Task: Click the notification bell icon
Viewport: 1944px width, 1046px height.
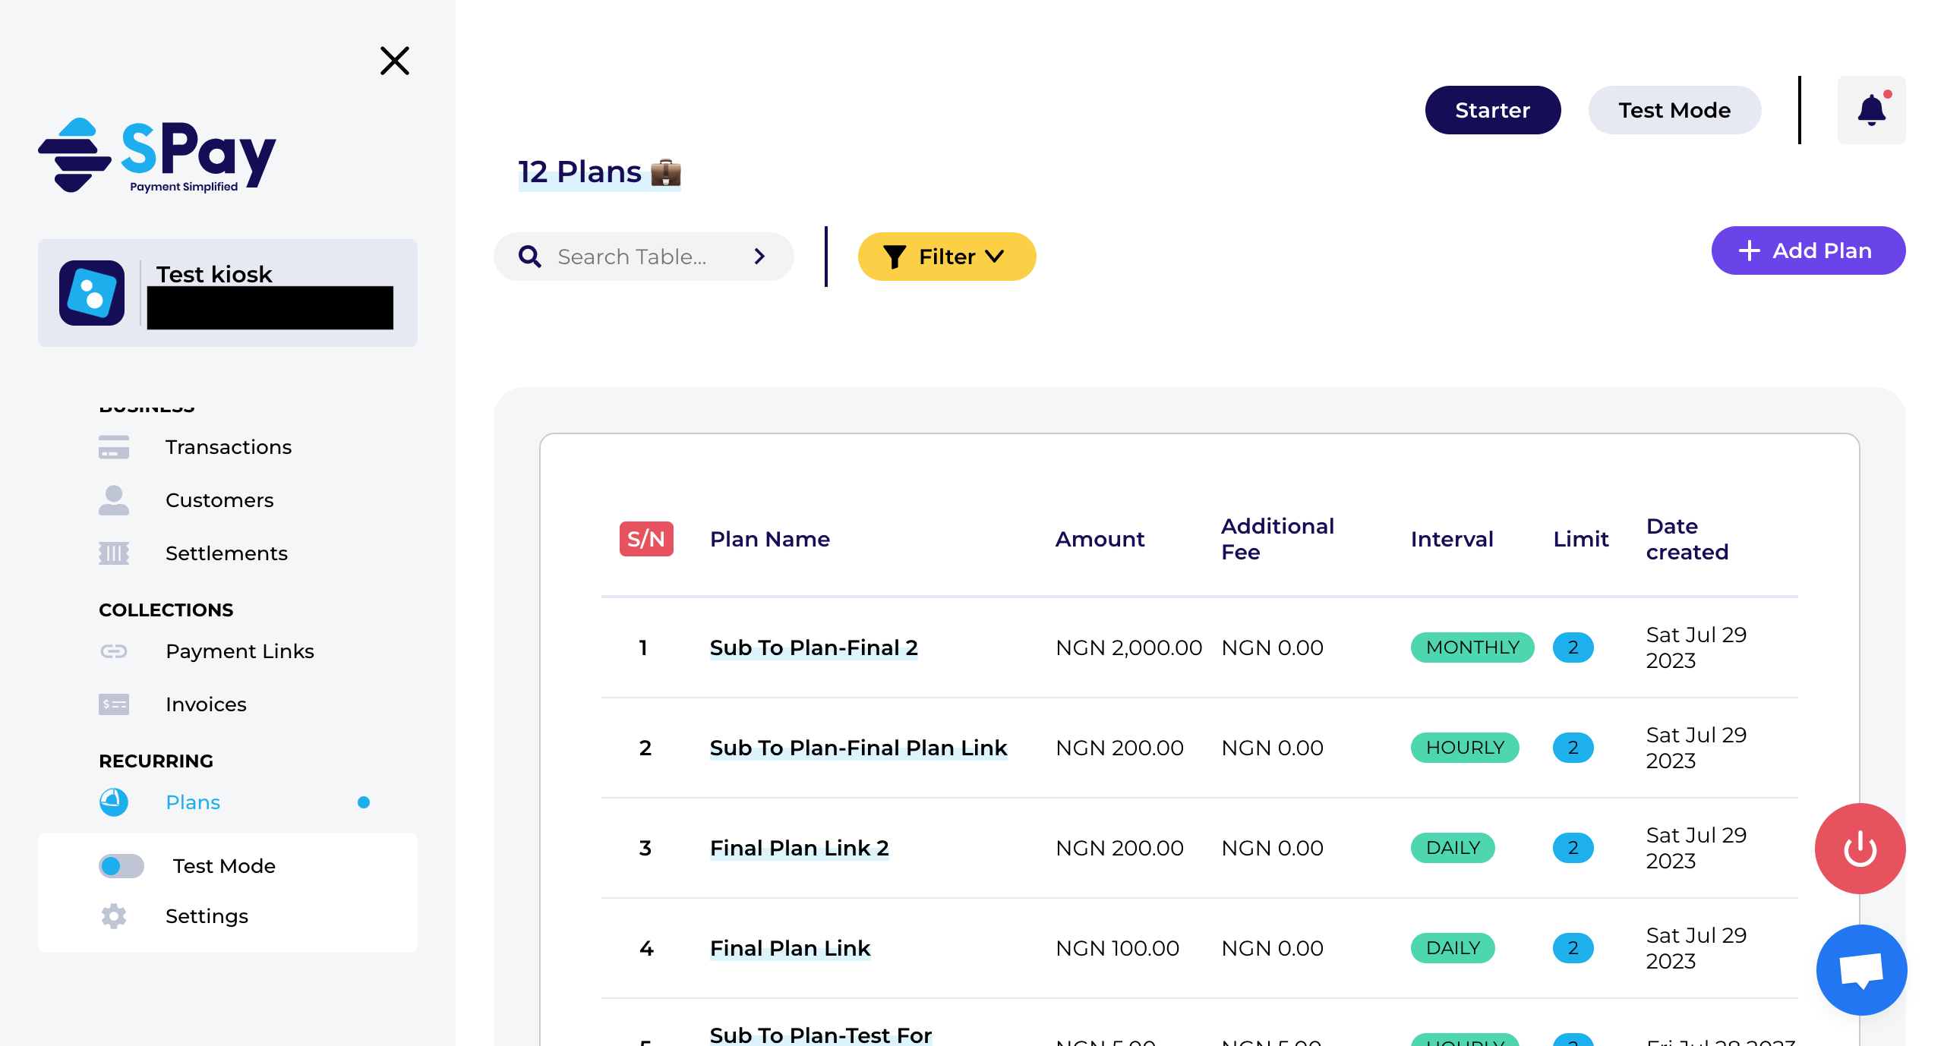Action: pyautogui.click(x=1871, y=111)
